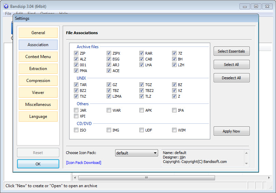This screenshot has width=276, height=193.
Task: Disable the CAB association
Action: (141, 59)
